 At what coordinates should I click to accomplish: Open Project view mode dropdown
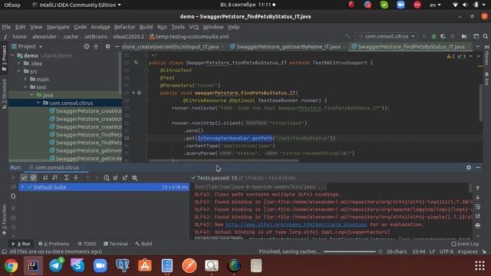point(30,46)
